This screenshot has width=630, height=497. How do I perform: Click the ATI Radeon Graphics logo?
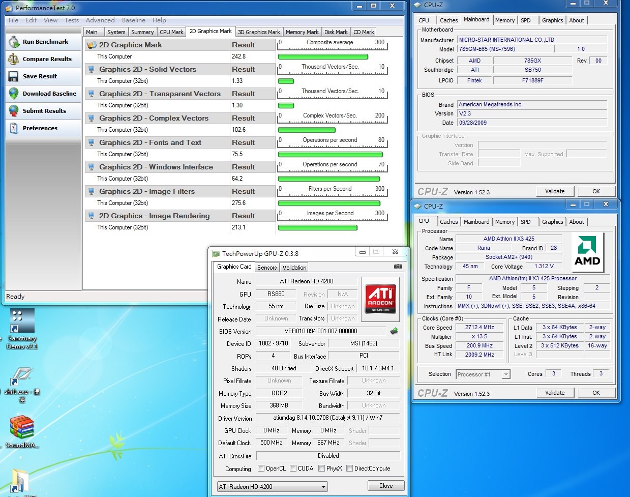pos(380,299)
